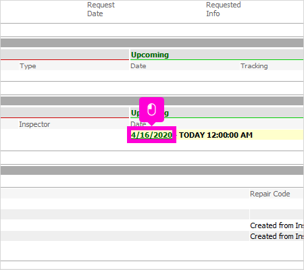Screen dimensions: 304x270
Task: Click the dark gray bar above Type section
Action: [x=152, y=43]
